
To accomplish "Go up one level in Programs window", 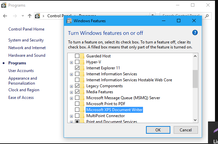I will (29, 16).
